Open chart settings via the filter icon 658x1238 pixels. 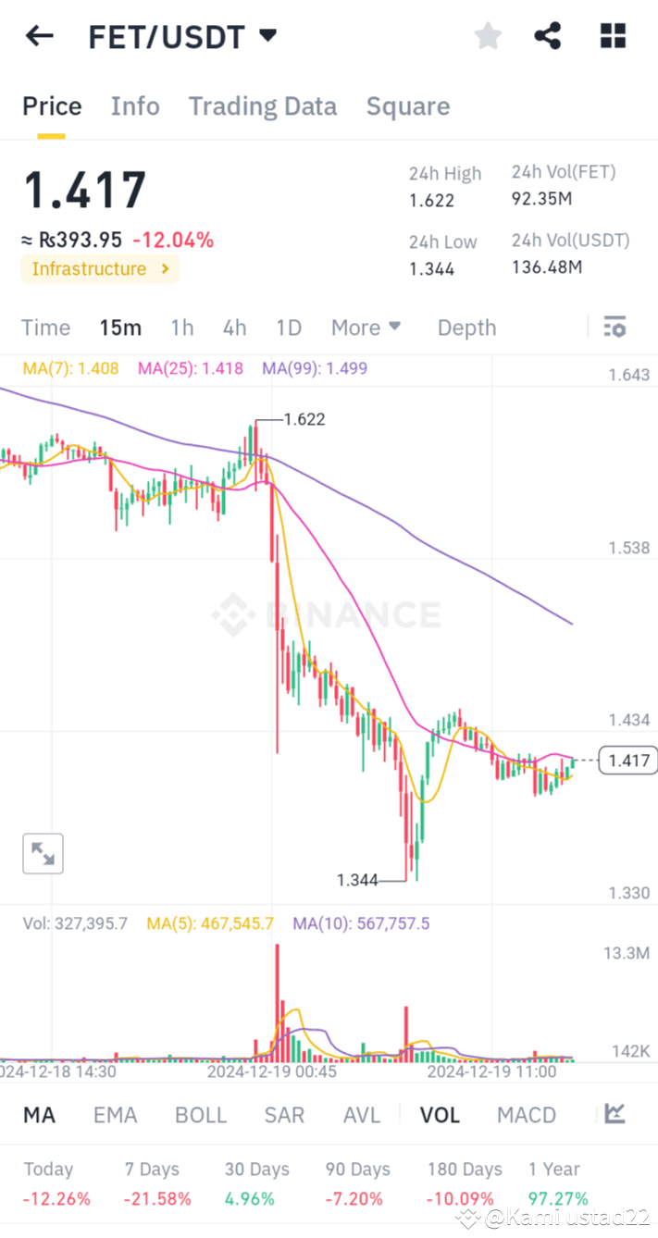pos(615,327)
